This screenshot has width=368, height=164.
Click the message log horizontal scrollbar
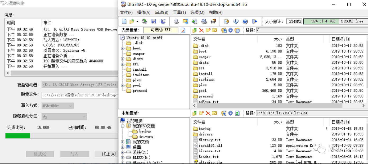[61, 73]
